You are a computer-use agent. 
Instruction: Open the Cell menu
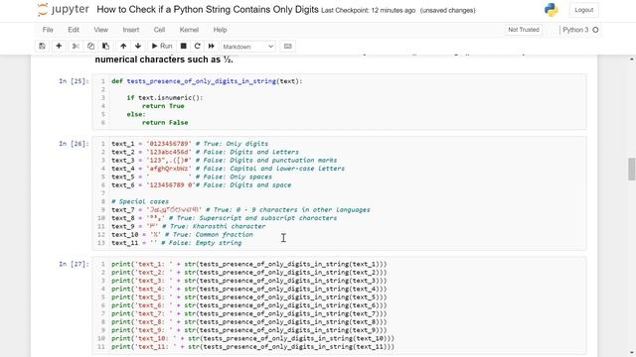[159, 30]
